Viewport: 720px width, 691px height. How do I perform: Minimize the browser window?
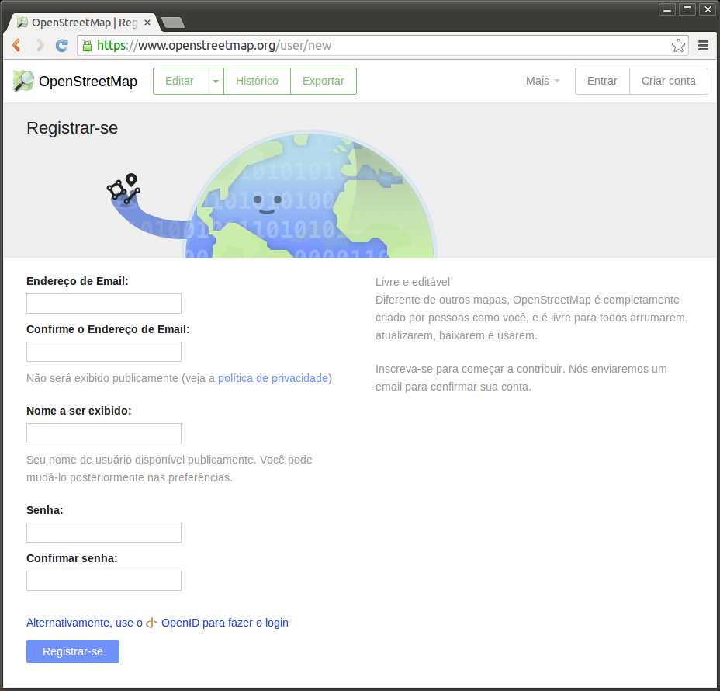pyautogui.click(x=667, y=9)
